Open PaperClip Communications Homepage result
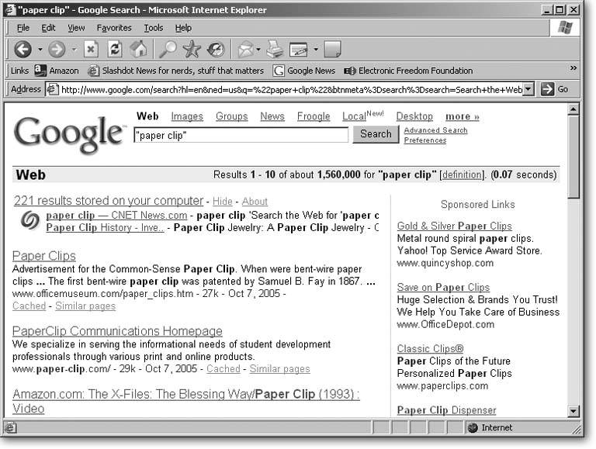The width and height of the screenshot is (596, 449). click(117, 331)
